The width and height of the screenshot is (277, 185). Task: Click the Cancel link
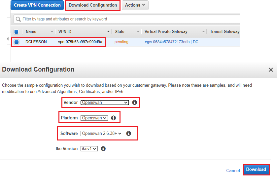pyautogui.click(x=233, y=170)
